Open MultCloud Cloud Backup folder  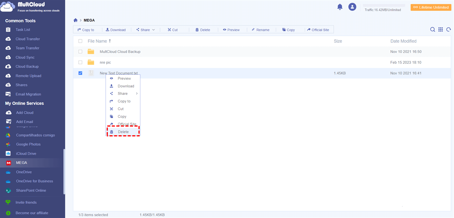click(x=120, y=52)
